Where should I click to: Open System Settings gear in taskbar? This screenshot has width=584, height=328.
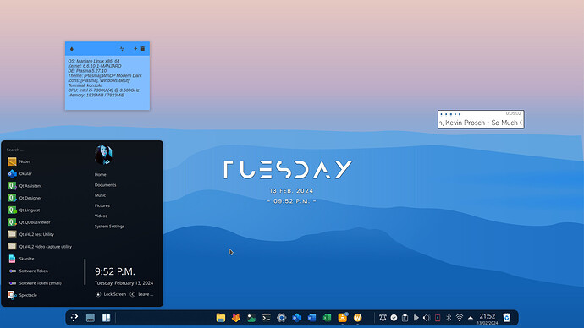pos(282,318)
